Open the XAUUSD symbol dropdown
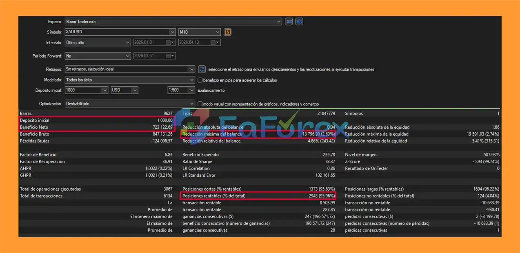520x253 pixels. coord(172,32)
